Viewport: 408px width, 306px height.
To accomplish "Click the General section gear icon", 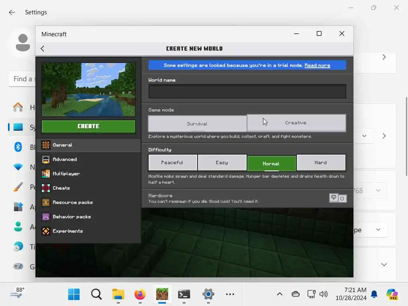I will [x=46, y=145].
